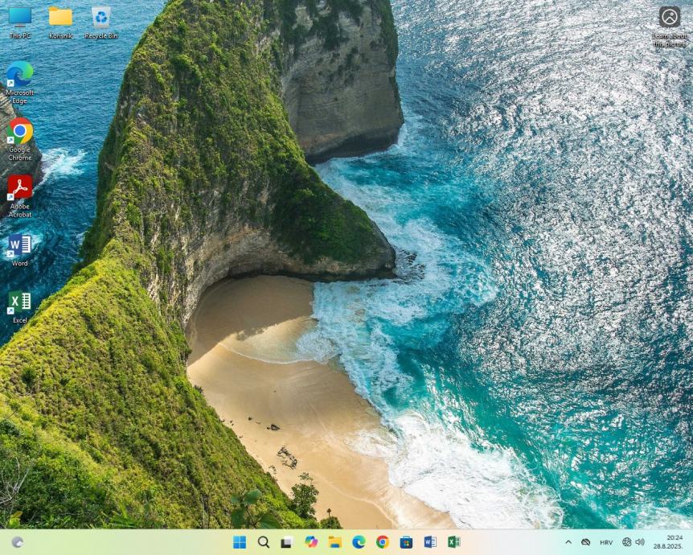
Task: Open File Explorer from the taskbar
Action: point(334,542)
